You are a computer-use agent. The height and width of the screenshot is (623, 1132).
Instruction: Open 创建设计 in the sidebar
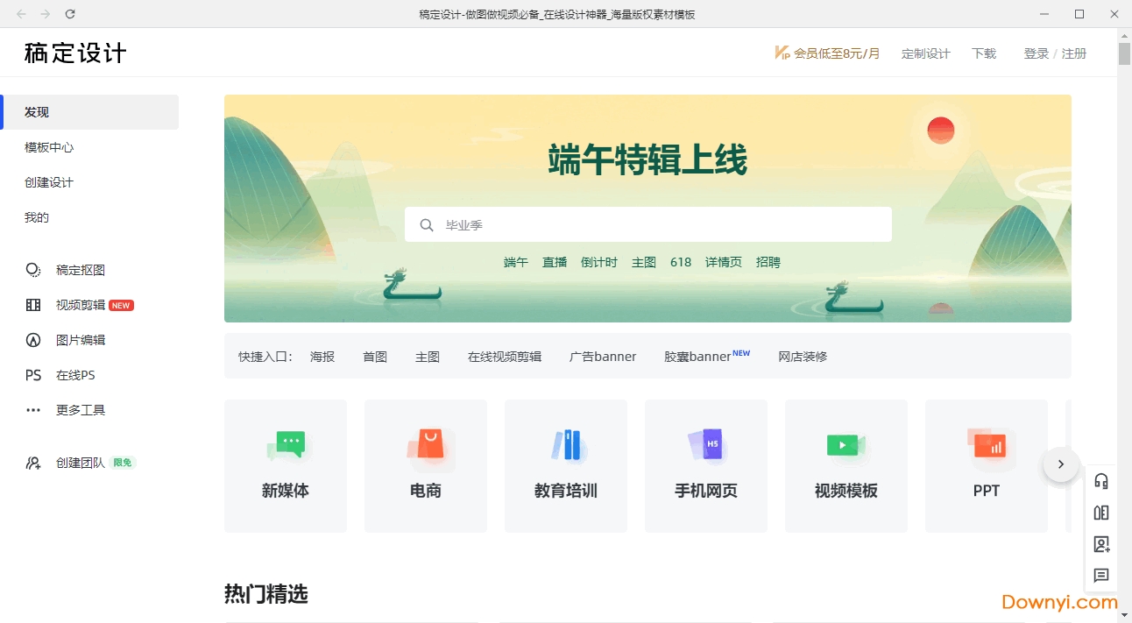(49, 182)
